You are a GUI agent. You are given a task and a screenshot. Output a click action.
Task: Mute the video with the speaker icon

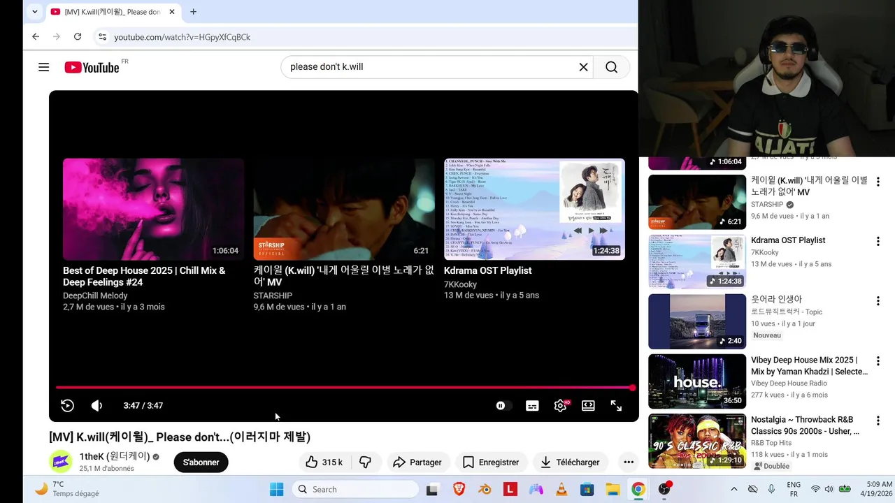[96, 405]
